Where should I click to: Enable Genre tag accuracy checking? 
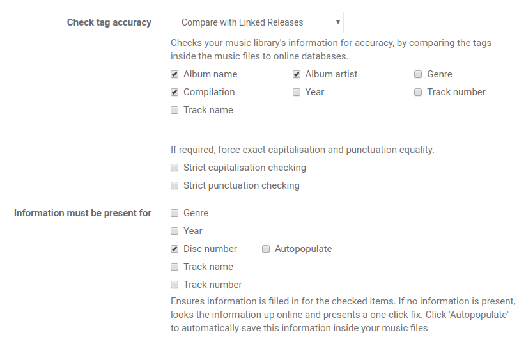pyautogui.click(x=418, y=74)
